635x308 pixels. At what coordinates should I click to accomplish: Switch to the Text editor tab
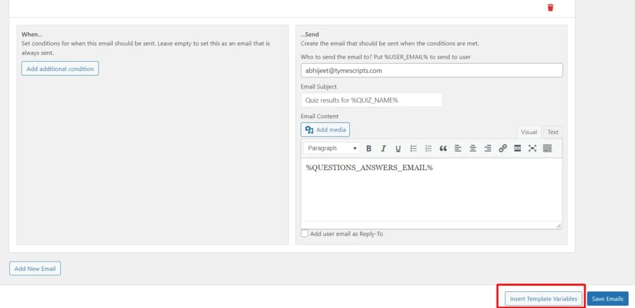point(553,132)
